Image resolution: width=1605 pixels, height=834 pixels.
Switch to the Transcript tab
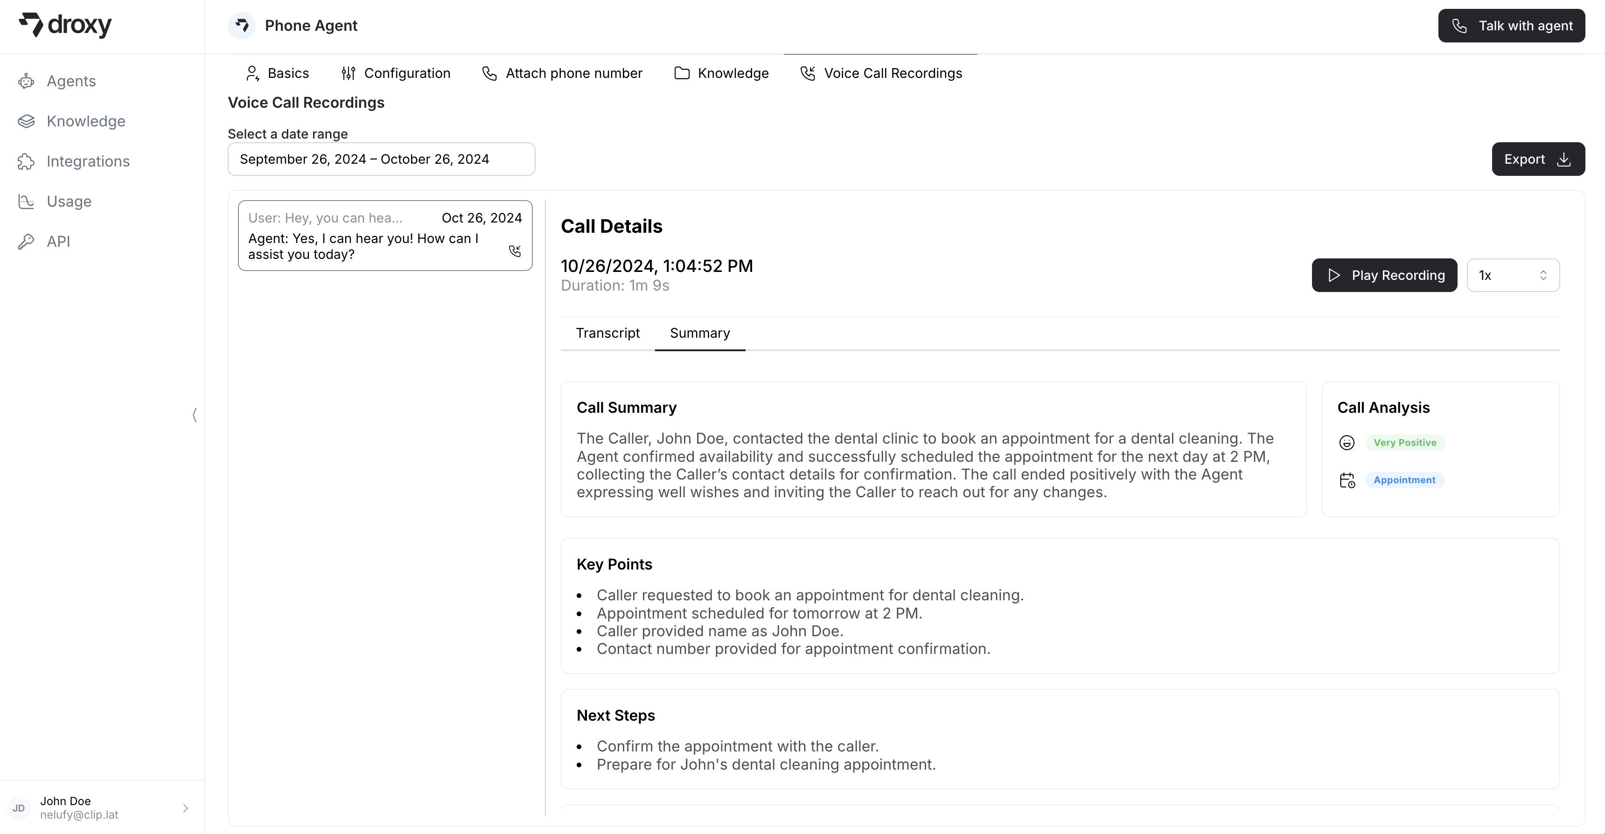click(x=608, y=333)
